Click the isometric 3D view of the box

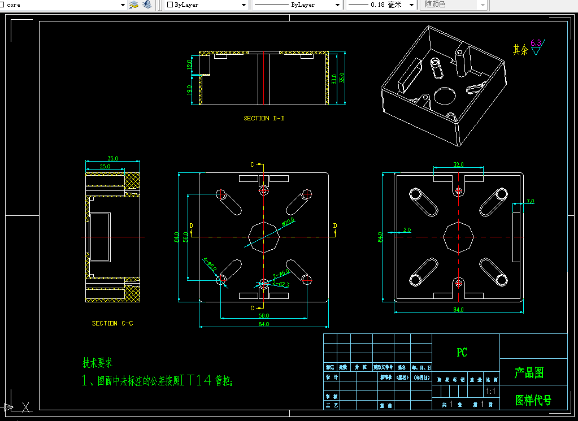click(x=444, y=85)
